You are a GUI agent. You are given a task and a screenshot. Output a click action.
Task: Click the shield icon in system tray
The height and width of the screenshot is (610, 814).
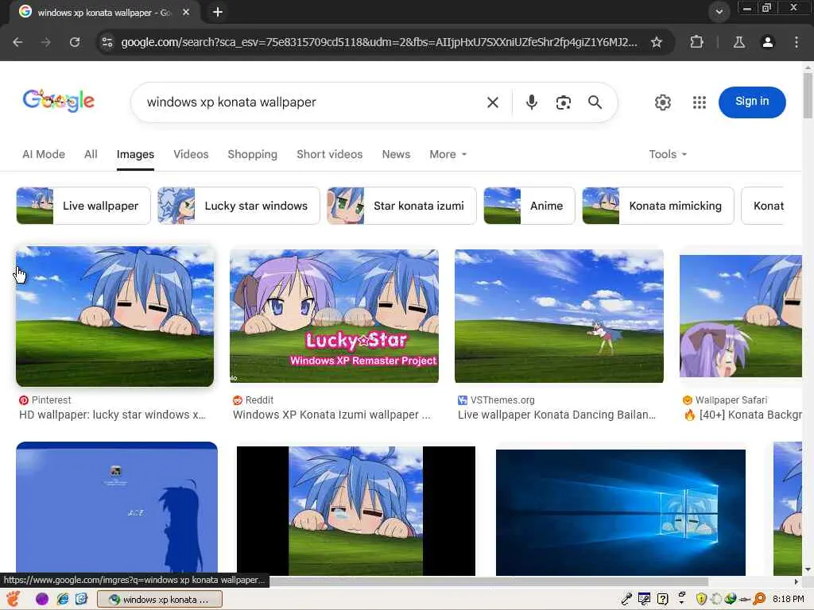[x=701, y=599]
